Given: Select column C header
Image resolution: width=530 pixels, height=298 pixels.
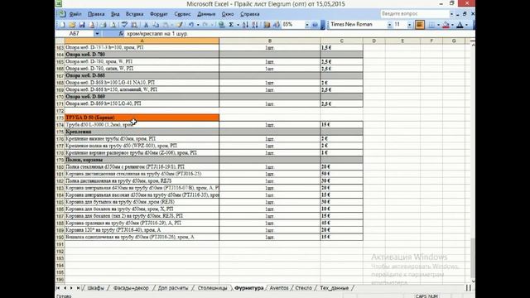Looking at the screenshot, I should tap(341, 41).
